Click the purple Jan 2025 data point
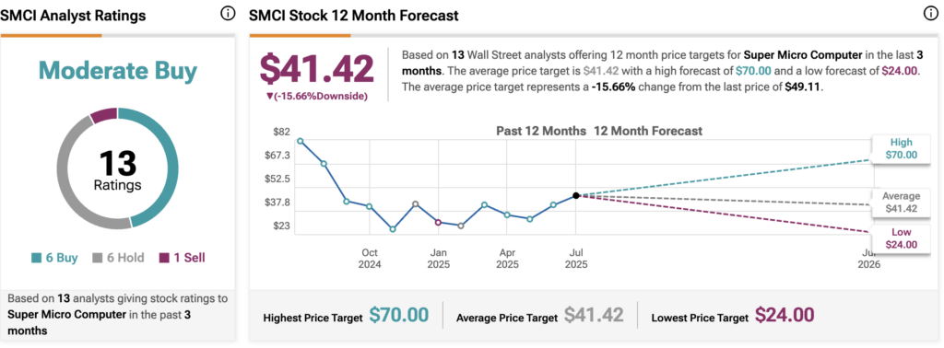Viewport: 944px width, 348px height. pos(438,223)
